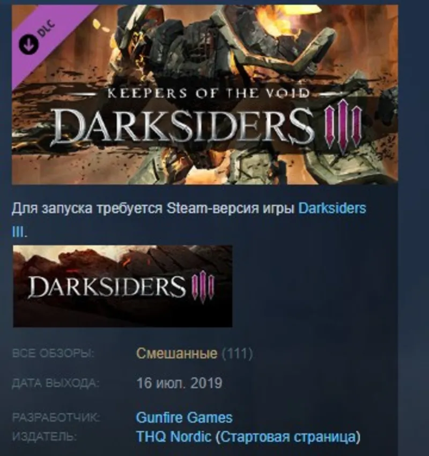429x456 pixels.
Task: Click the (111) review count
Action: tap(237, 353)
